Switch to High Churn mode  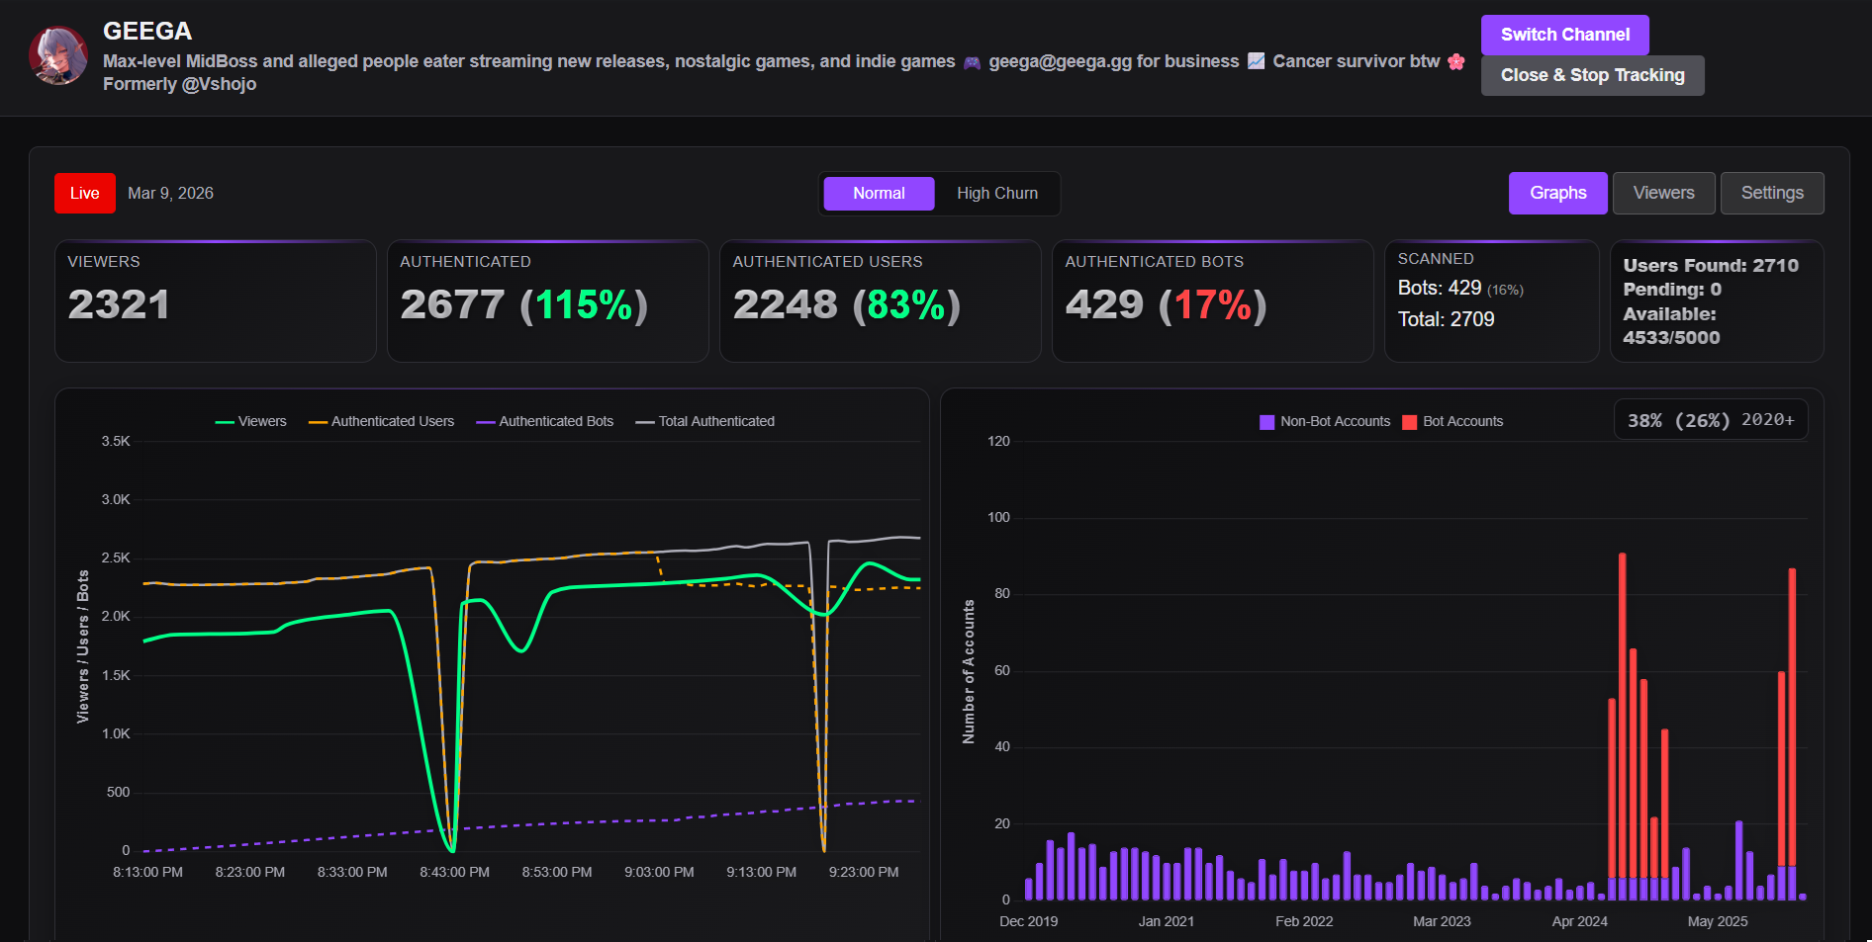[997, 194]
